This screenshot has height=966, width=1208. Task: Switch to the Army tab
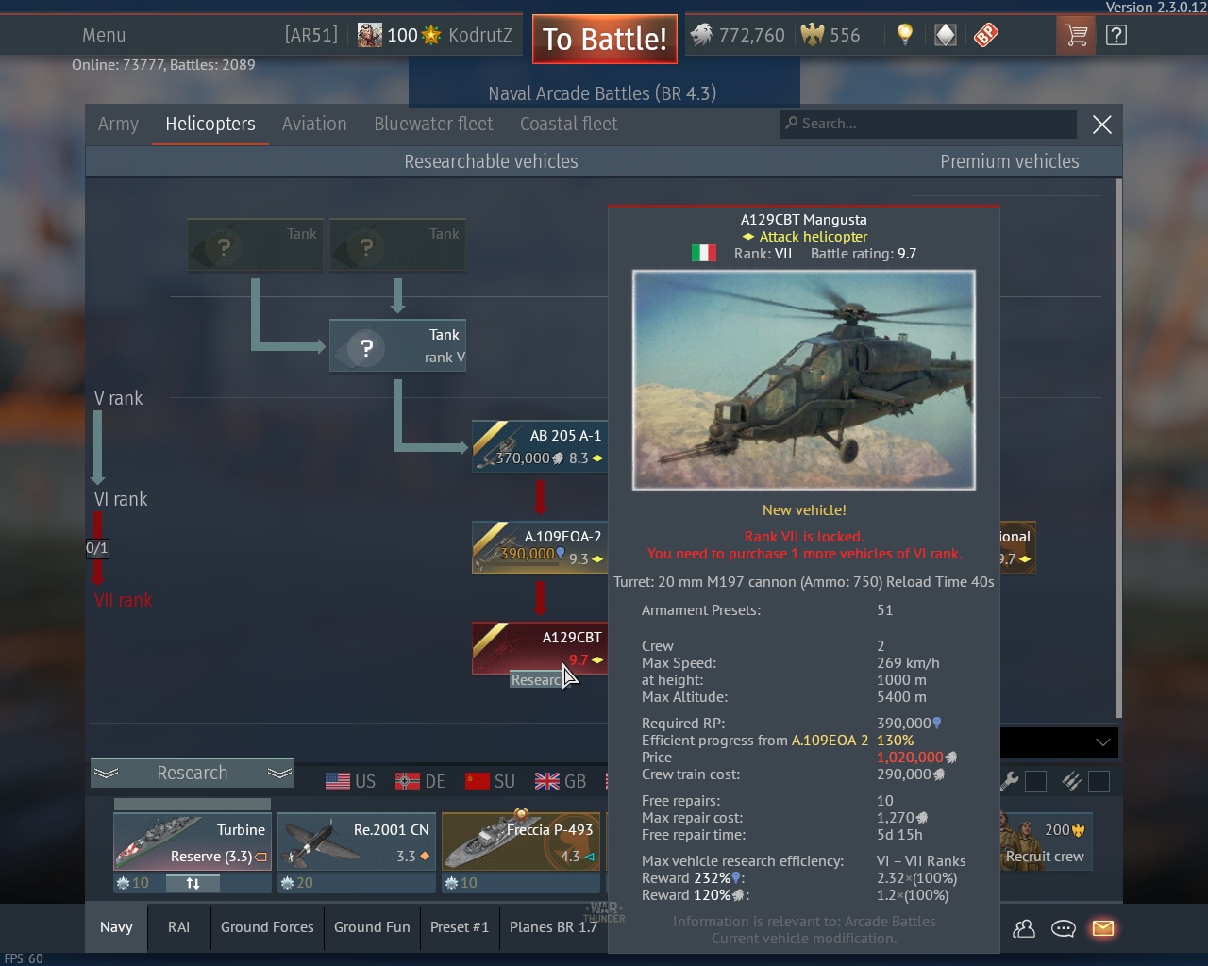click(118, 124)
